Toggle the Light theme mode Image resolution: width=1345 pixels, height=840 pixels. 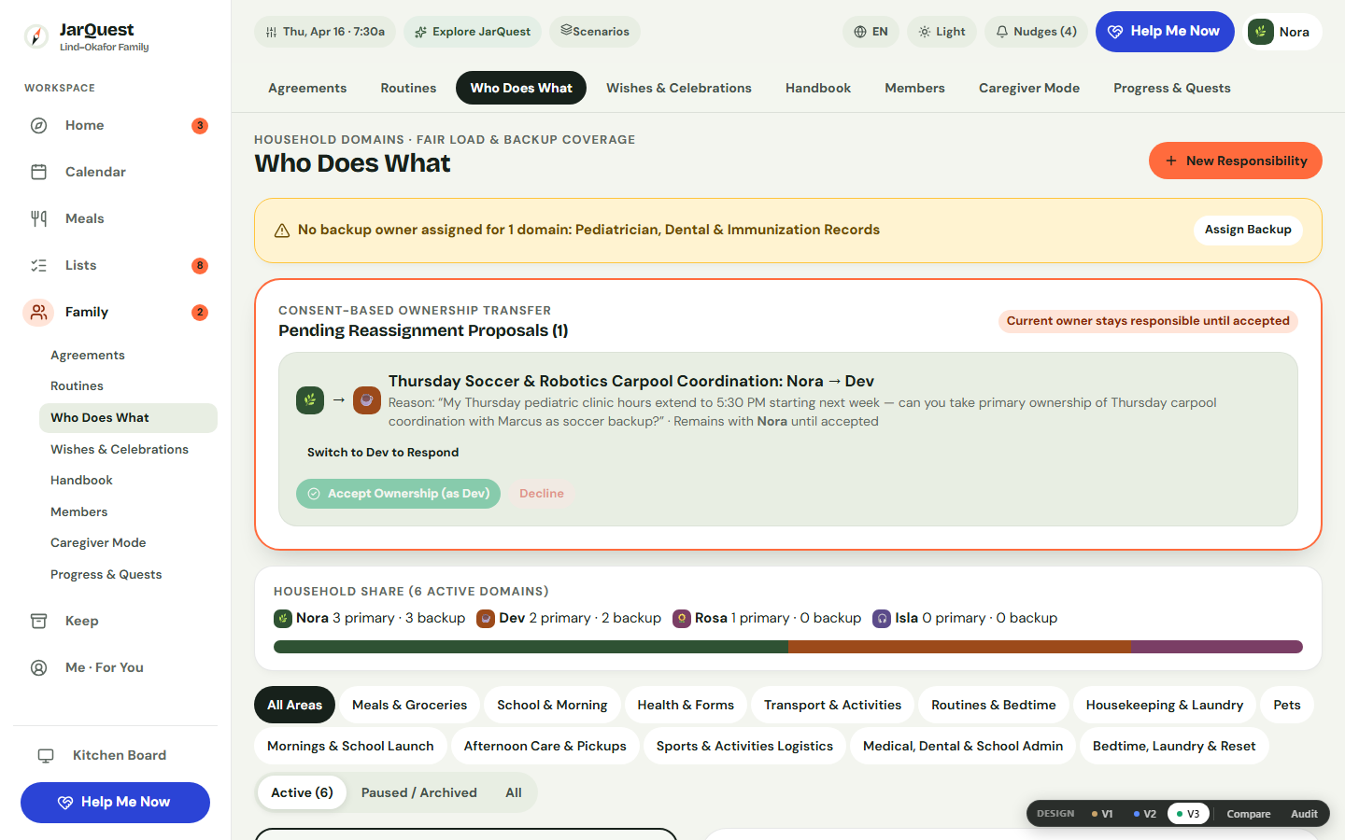(x=941, y=32)
